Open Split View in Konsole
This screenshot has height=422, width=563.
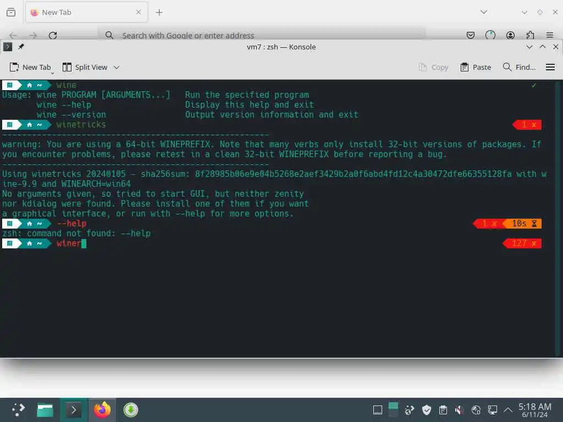85,67
